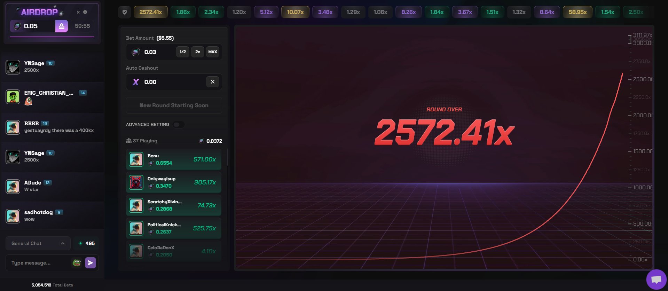Double the bet with 2x button
668x291 pixels.
point(198,52)
